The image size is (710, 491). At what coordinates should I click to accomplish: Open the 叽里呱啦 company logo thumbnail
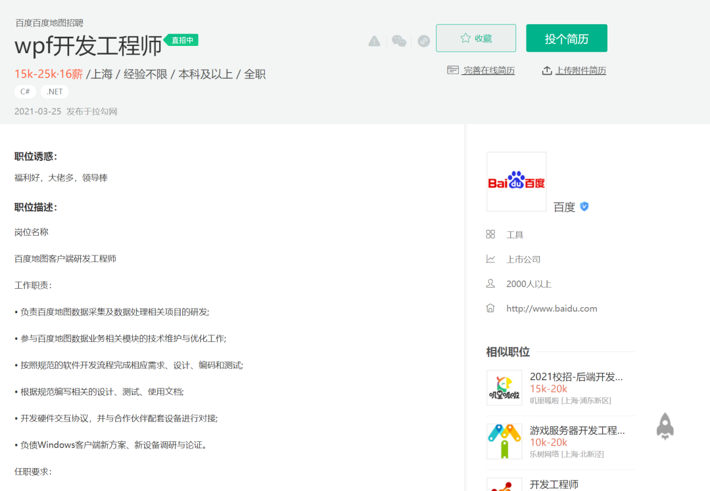[x=504, y=387]
